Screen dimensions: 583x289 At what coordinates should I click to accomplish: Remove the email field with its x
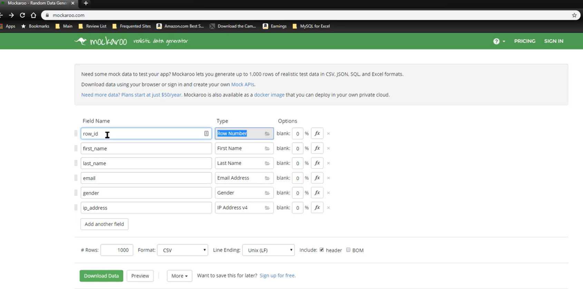tap(328, 178)
